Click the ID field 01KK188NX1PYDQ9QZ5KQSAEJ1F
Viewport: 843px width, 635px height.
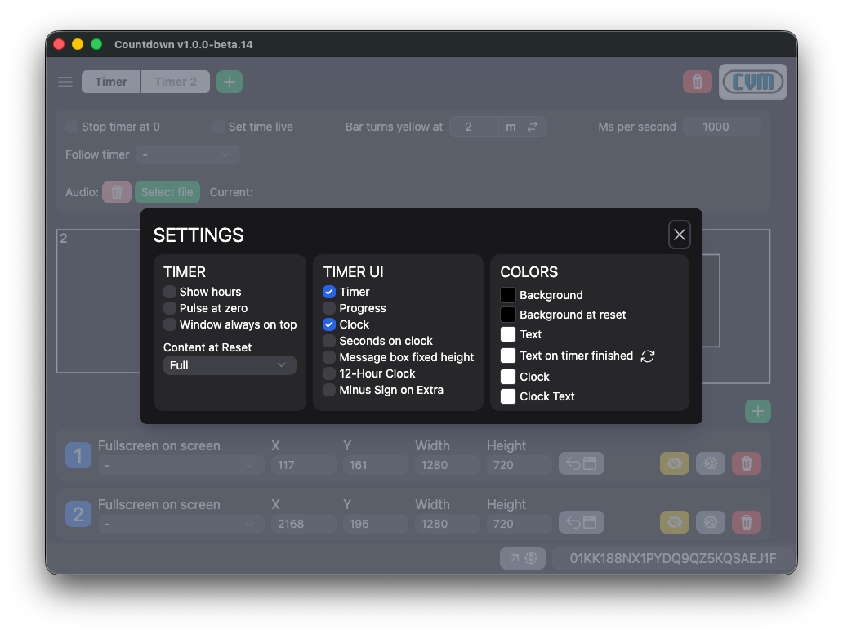672,558
